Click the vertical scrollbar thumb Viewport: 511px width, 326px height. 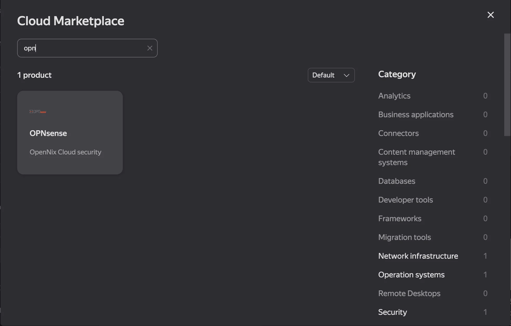click(507, 85)
